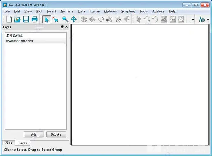Click the Print icon

click(x=35, y=19)
